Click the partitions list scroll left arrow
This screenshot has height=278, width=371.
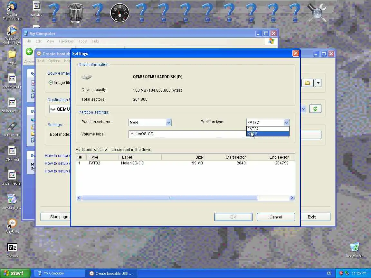pos(79,198)
